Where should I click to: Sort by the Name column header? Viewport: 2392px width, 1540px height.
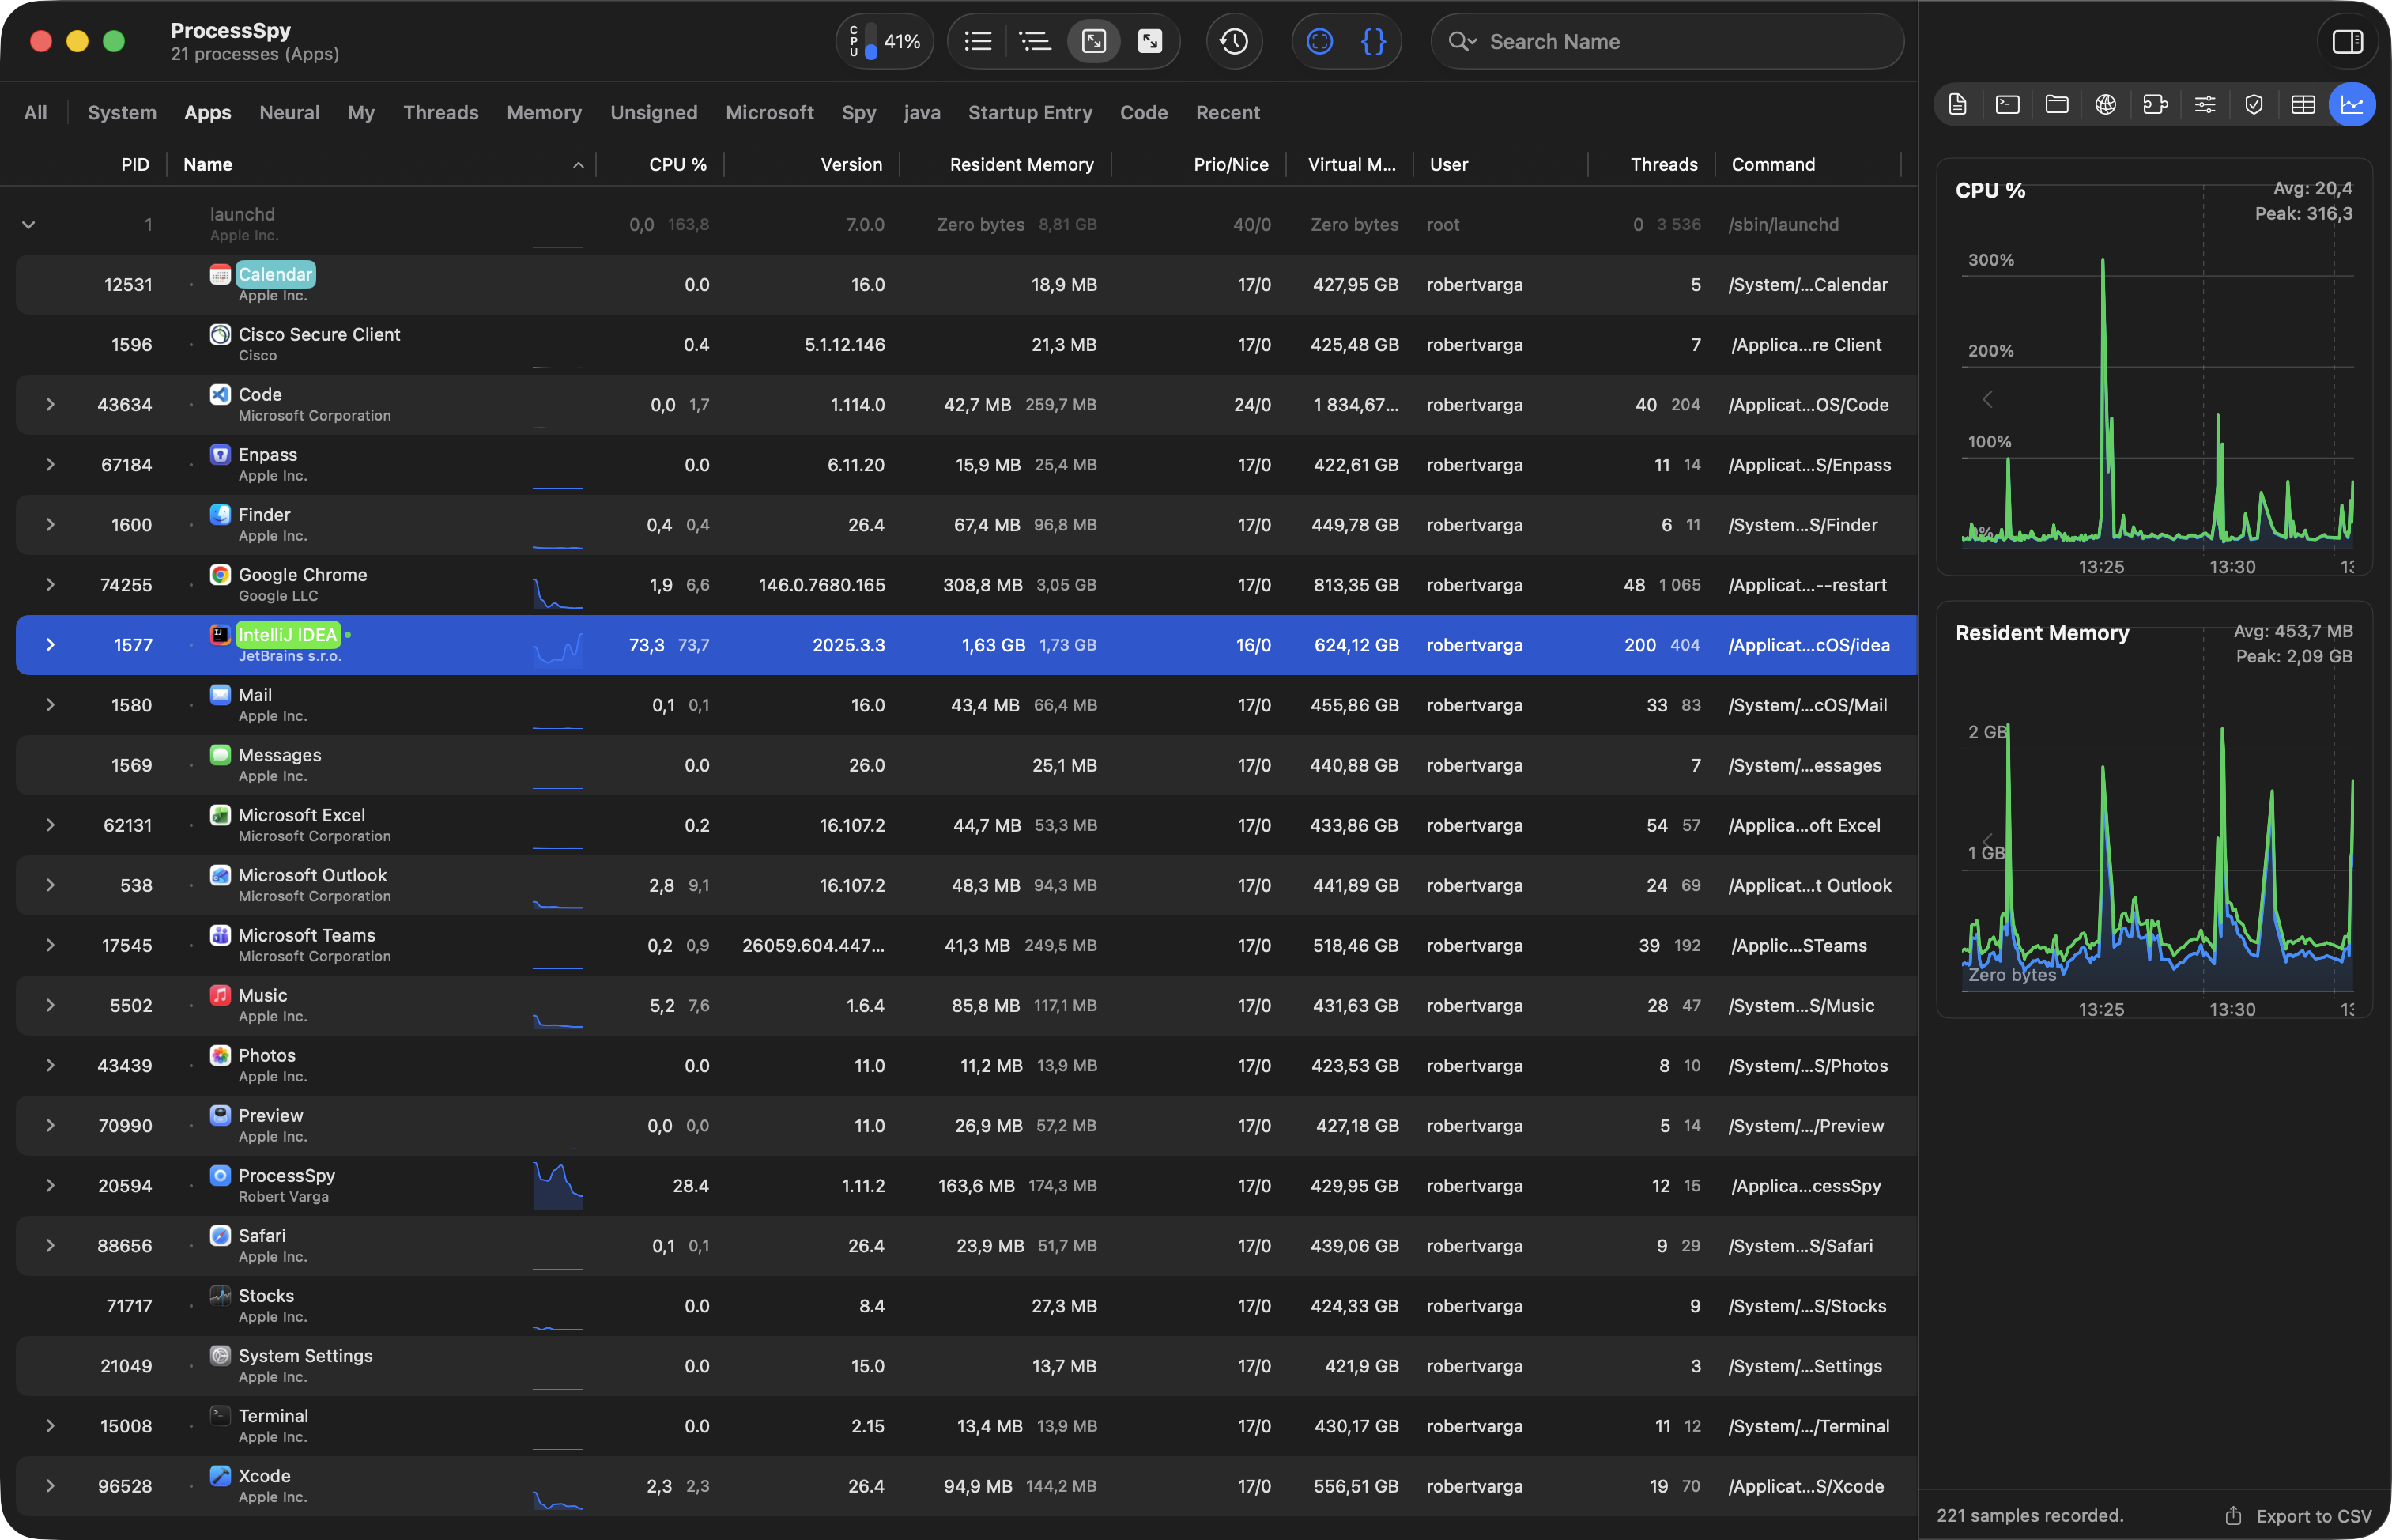point(382,164)
